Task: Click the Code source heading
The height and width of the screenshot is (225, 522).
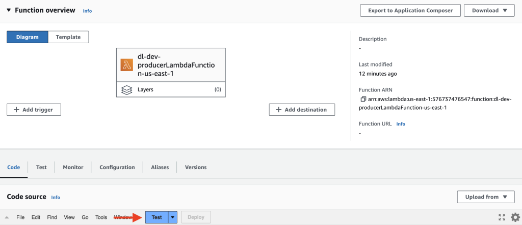Action: (27, 197)
